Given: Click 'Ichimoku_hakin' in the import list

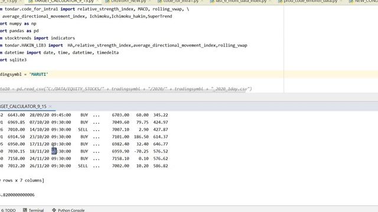Looking at the screenshot, I should coord(129,16).
